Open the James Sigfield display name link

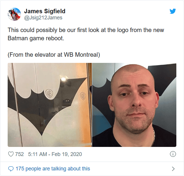point(44,11)
